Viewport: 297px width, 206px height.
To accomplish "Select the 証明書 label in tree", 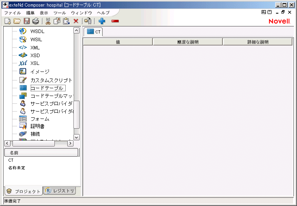I will click(x=37, y=126).
